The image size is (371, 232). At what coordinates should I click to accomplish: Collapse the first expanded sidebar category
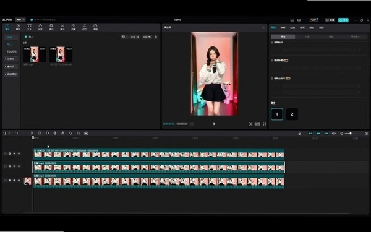(11, 37)
